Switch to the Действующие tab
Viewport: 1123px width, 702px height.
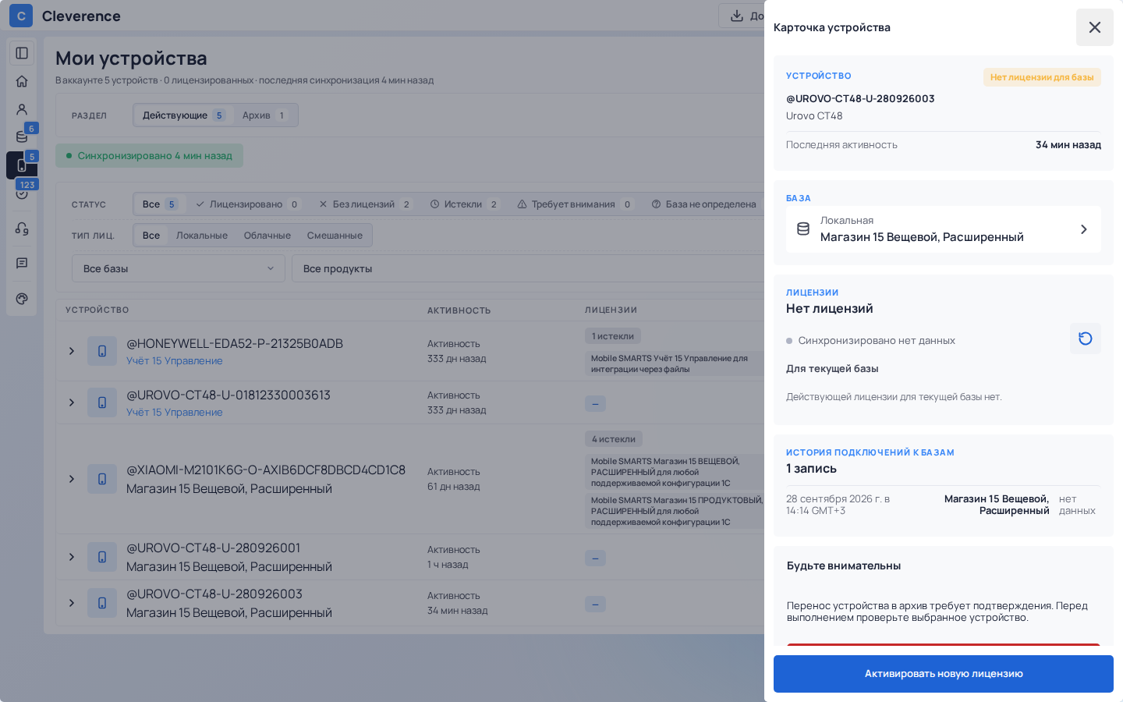(184, 115)
